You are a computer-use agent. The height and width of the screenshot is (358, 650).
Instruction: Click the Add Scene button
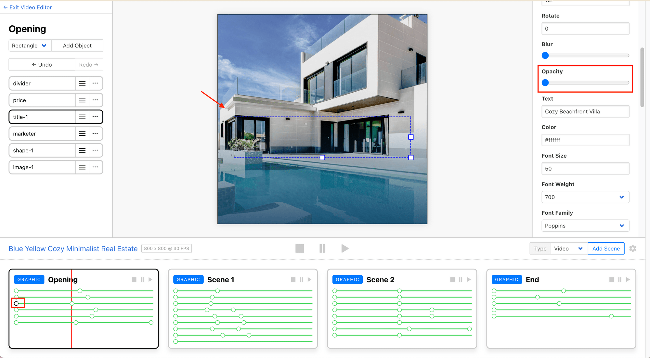click(606, 249)
